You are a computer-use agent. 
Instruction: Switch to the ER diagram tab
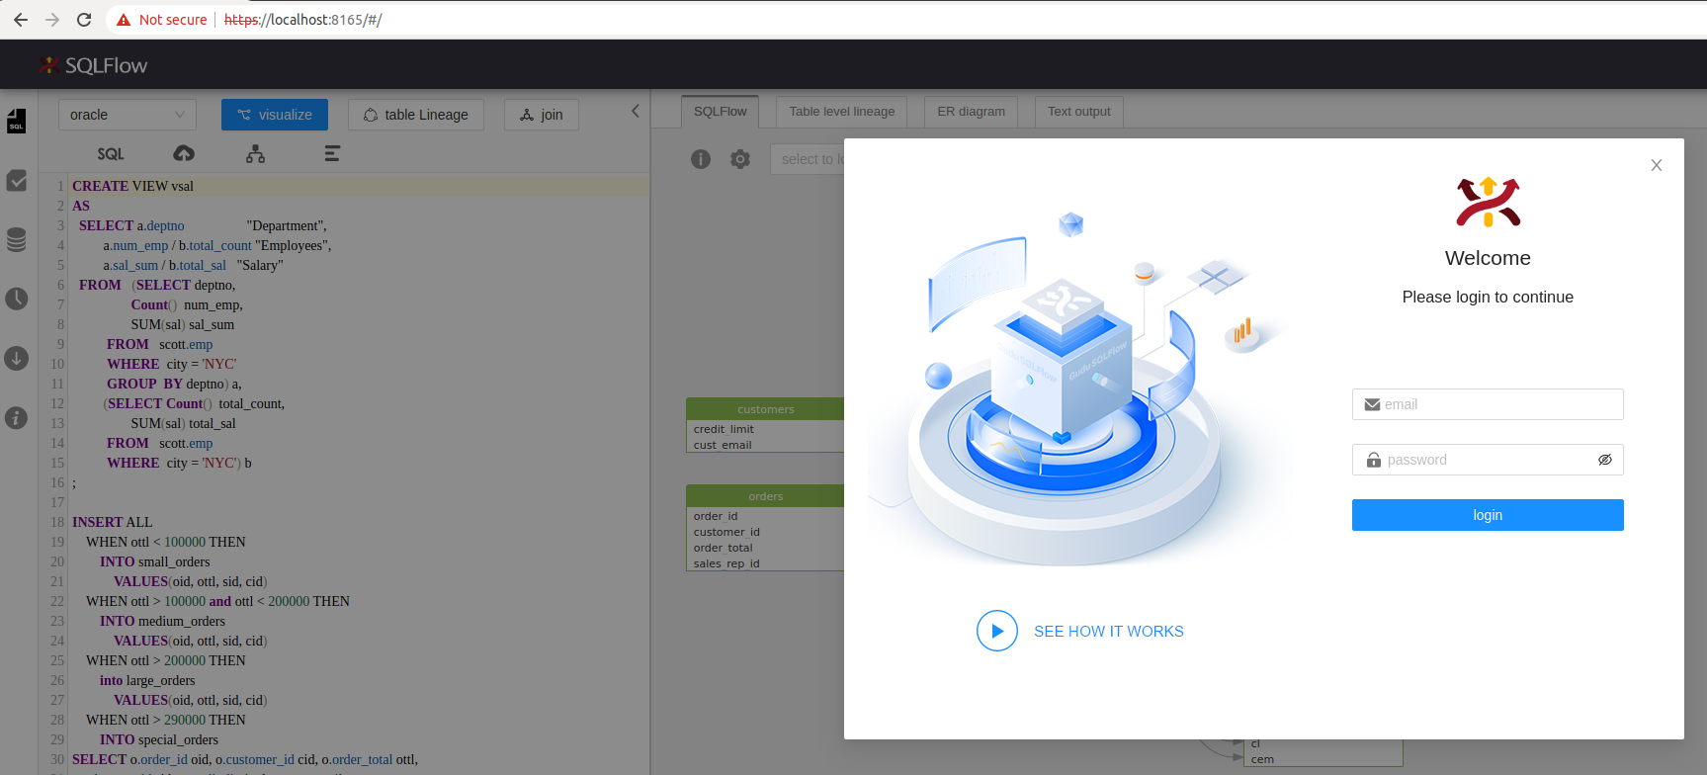coord(972,112)
